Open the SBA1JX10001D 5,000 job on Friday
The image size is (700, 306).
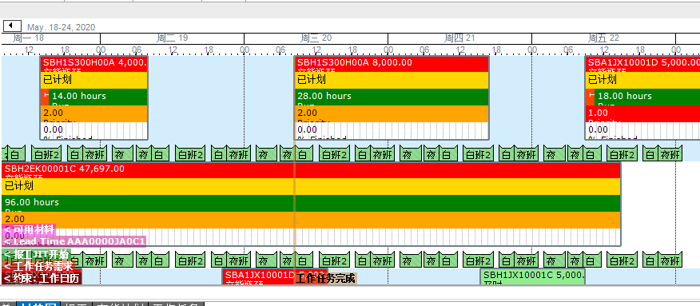[642, 97]
